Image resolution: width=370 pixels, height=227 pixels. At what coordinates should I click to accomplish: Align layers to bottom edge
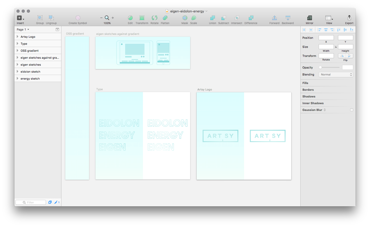click(351, 30)
